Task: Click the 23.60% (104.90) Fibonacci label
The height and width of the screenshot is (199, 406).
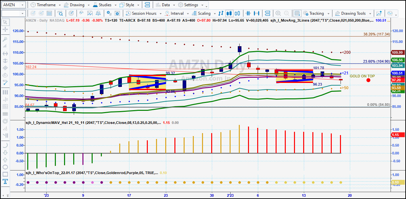Action: [376, 61]
